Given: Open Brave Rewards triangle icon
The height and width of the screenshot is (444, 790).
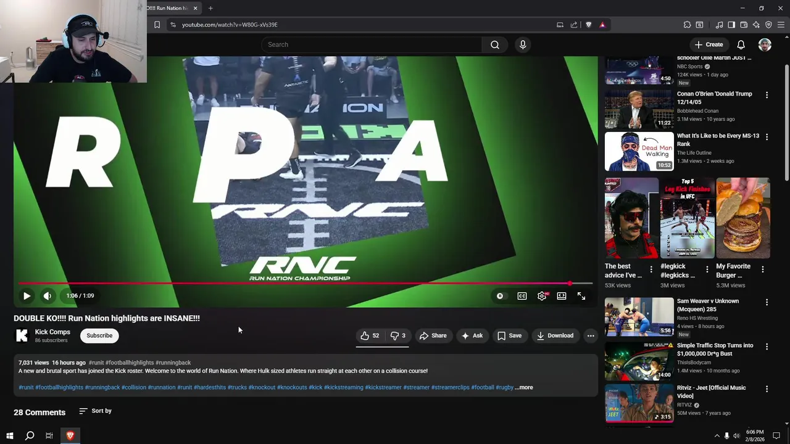Looking at the screenshot, I should (x=602, y=25).
